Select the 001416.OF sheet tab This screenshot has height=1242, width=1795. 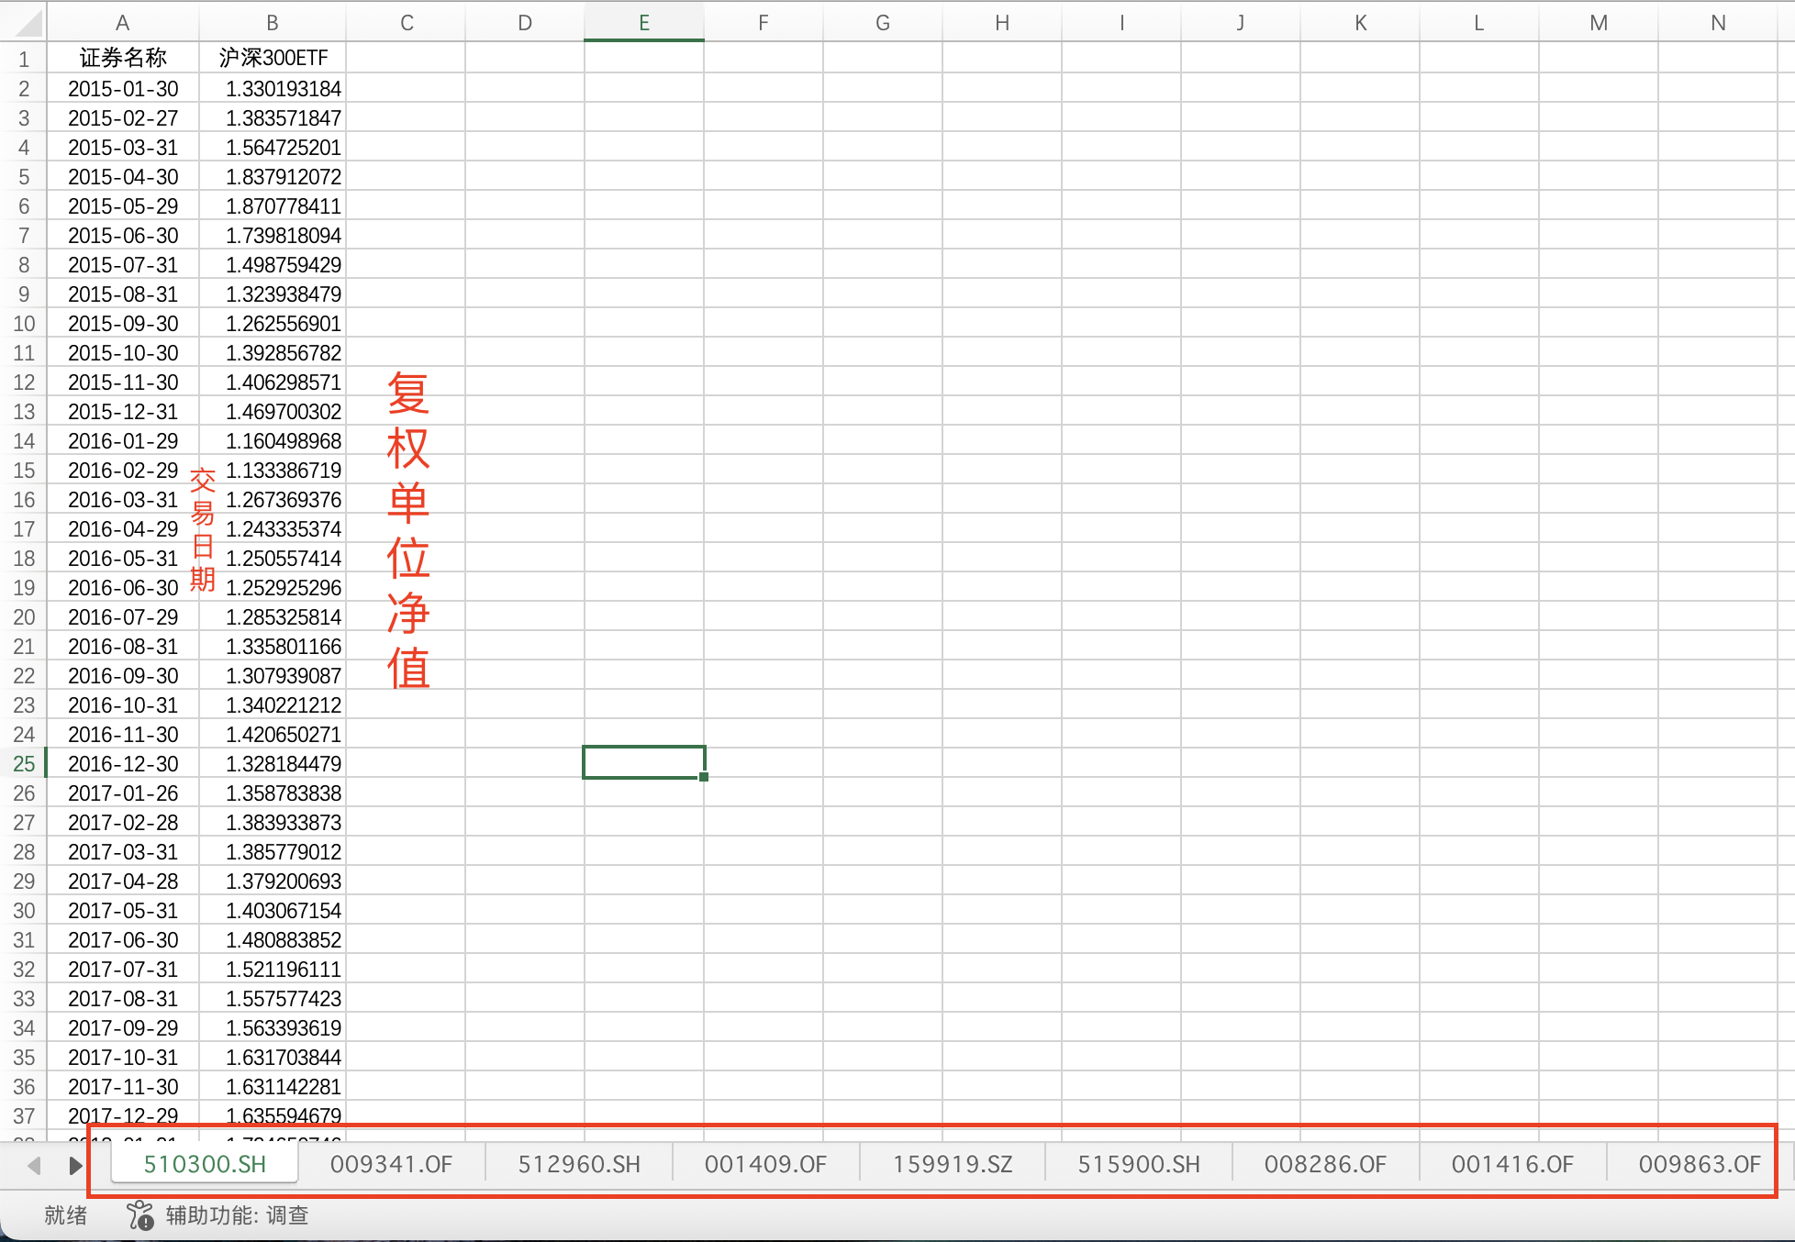coord(1512,1165)
